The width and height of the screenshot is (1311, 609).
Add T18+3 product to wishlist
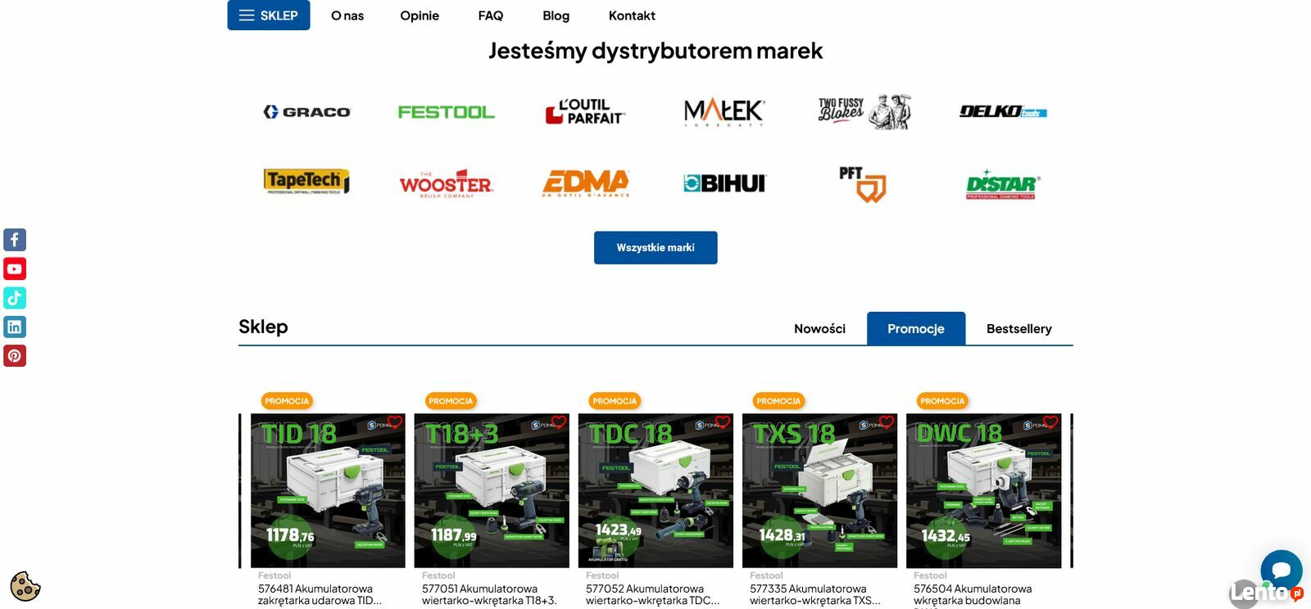(x=559, y=422)
